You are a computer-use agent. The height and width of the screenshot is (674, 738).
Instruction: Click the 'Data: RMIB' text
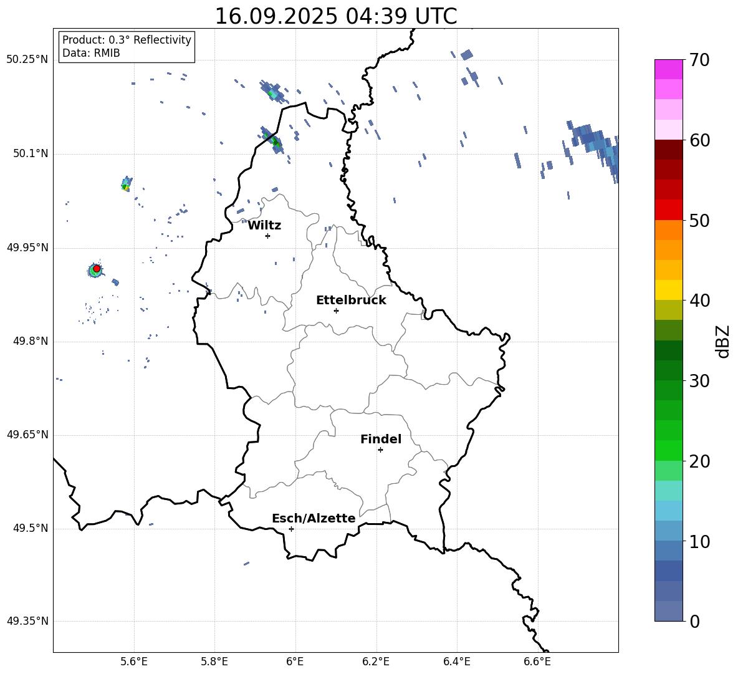pos(91,53)
